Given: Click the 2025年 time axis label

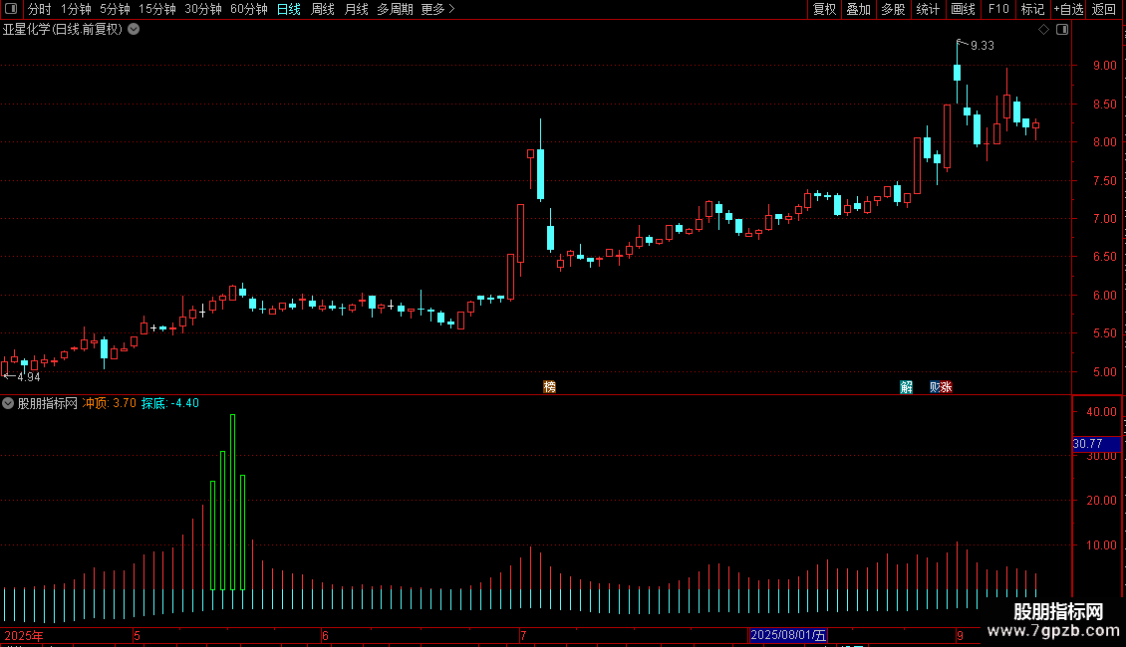Looking at the screenshot, I should tap(24, 635).
